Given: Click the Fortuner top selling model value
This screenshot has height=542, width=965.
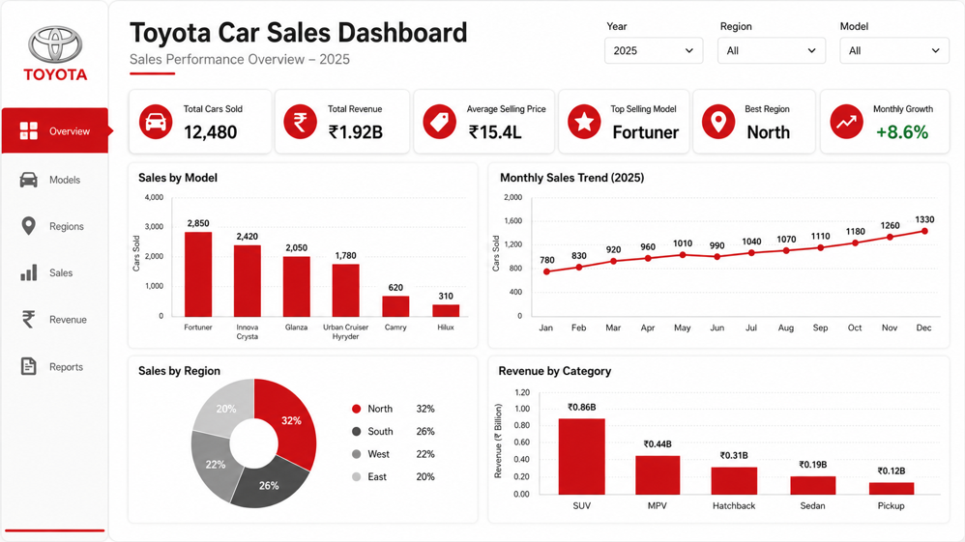Looking at the screenshot, I should (646, 132).
